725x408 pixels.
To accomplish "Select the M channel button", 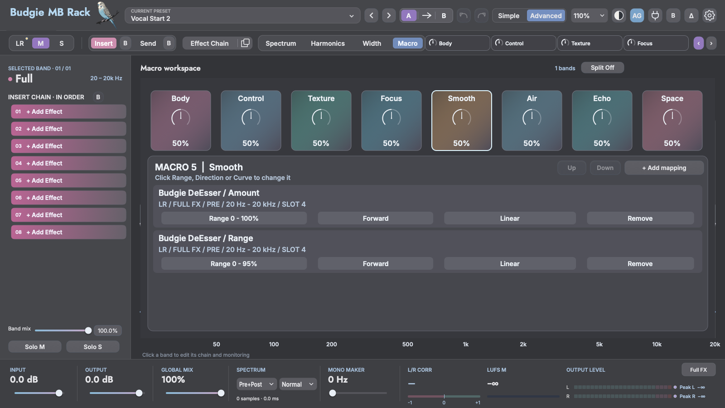I will (x=41, y=43).
